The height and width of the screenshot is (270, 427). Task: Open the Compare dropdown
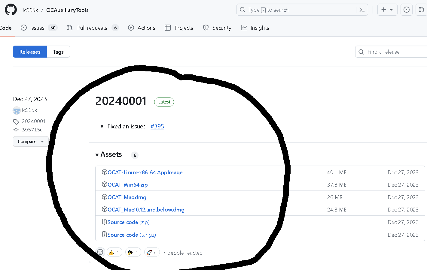31,141
